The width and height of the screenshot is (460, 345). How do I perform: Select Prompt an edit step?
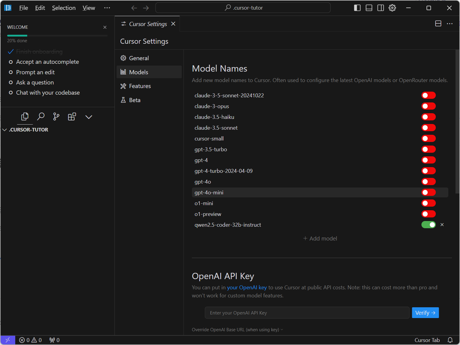35,72
